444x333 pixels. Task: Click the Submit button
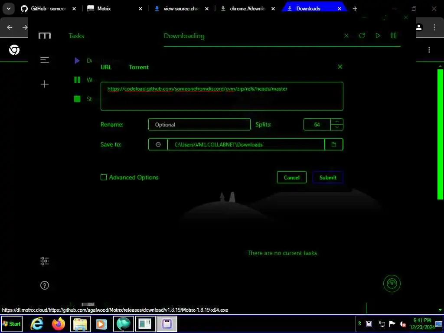click(x=328, y=177)
